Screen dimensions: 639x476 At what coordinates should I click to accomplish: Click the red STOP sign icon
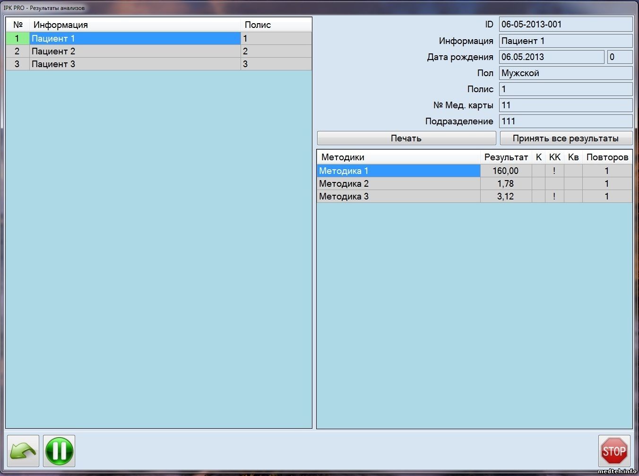tap(614, 451)
